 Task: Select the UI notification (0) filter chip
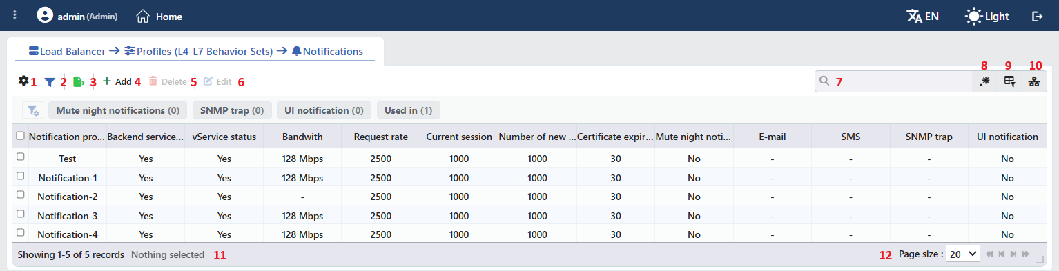[x=324, y=110]
